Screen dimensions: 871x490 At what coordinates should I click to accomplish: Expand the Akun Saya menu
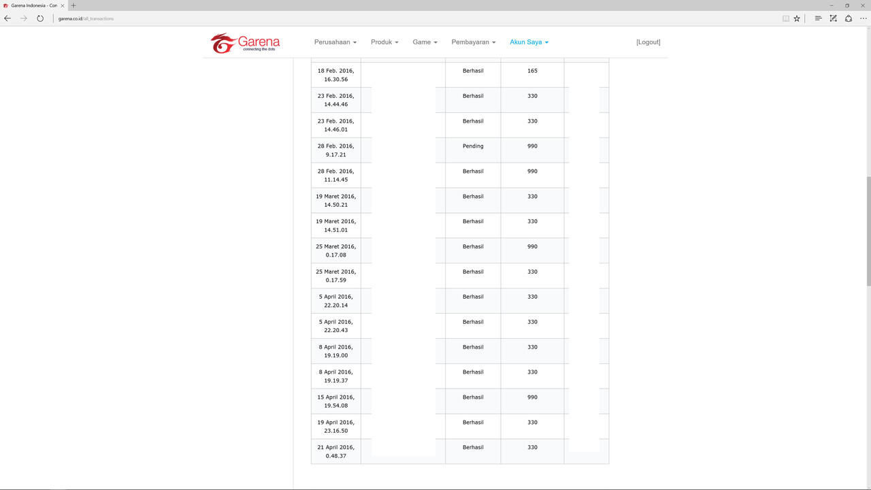pyautogui.click(x=529, y=42)
